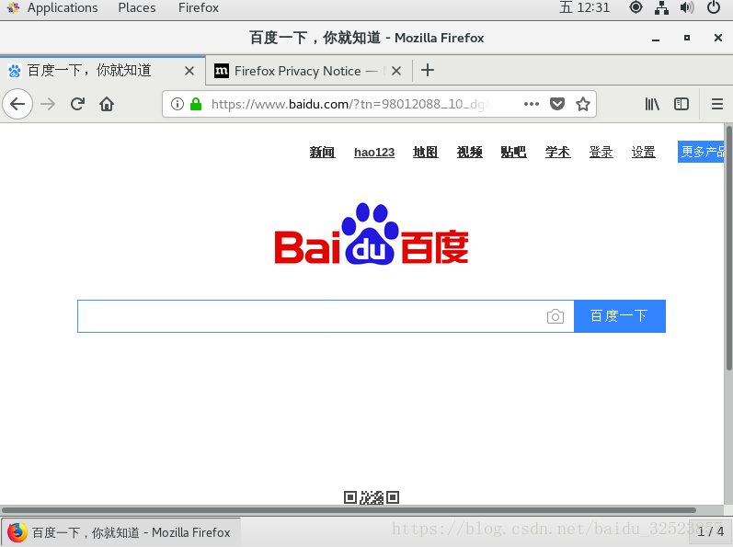This screenshot has width=733, height=547.
Task: Click the workspace switcher 1 / 4
Action: tap(710, 531)
